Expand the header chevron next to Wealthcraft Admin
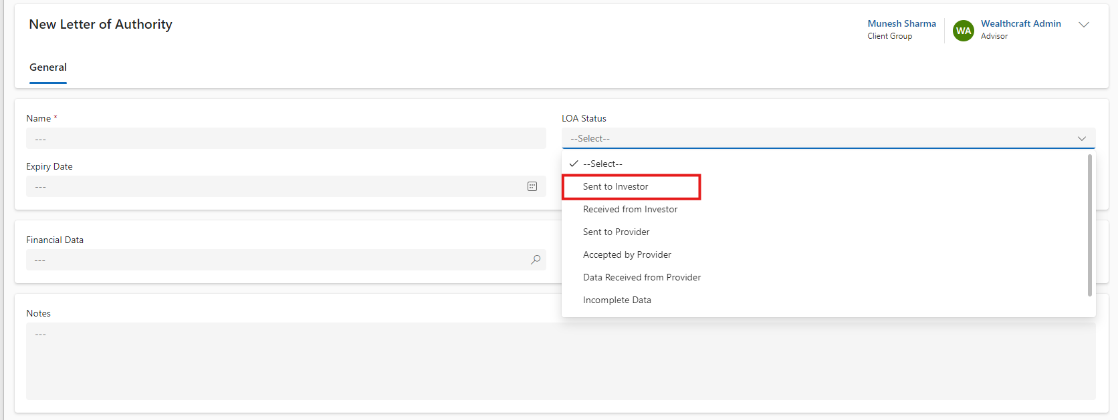 (1084, 25)
